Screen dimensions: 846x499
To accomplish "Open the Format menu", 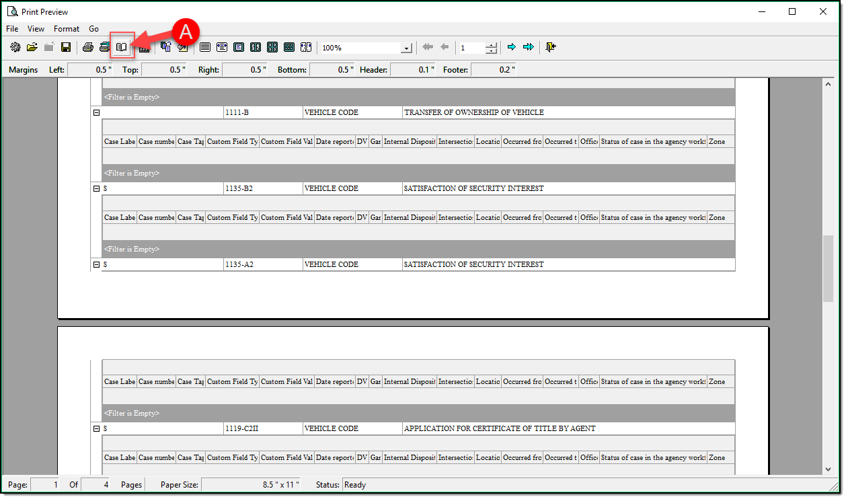I will point(67,29).
